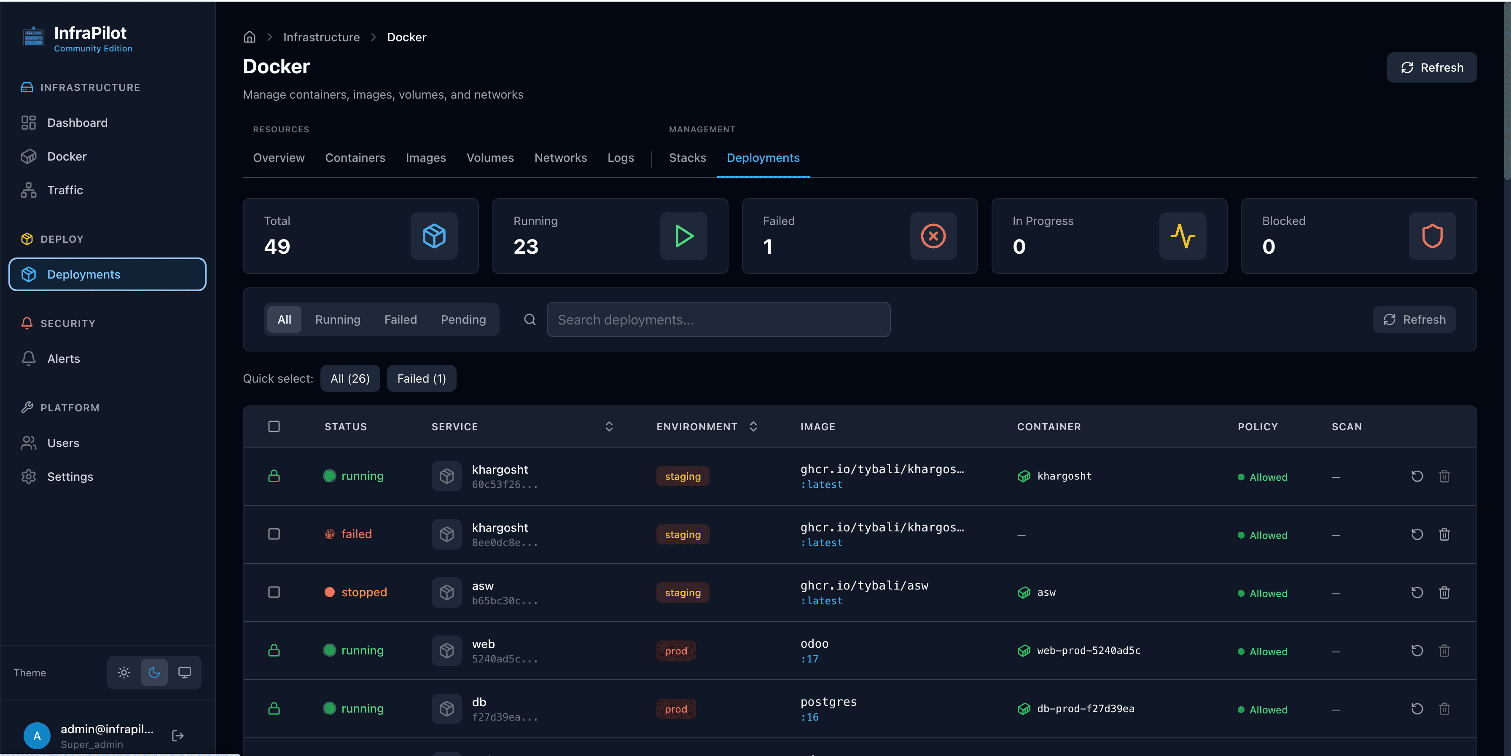Redeploy the stopped asw deployment
Viewport: 1511px width, 756px height.
[x=1417, y=592]
